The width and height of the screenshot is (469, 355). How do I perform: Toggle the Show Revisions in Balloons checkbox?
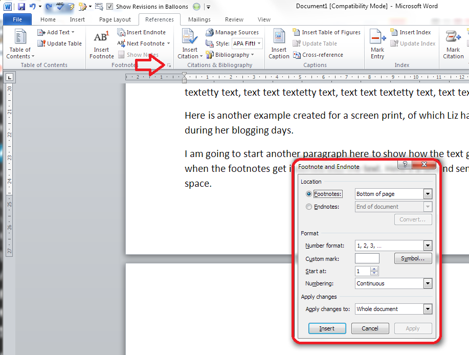click(110, 7)
